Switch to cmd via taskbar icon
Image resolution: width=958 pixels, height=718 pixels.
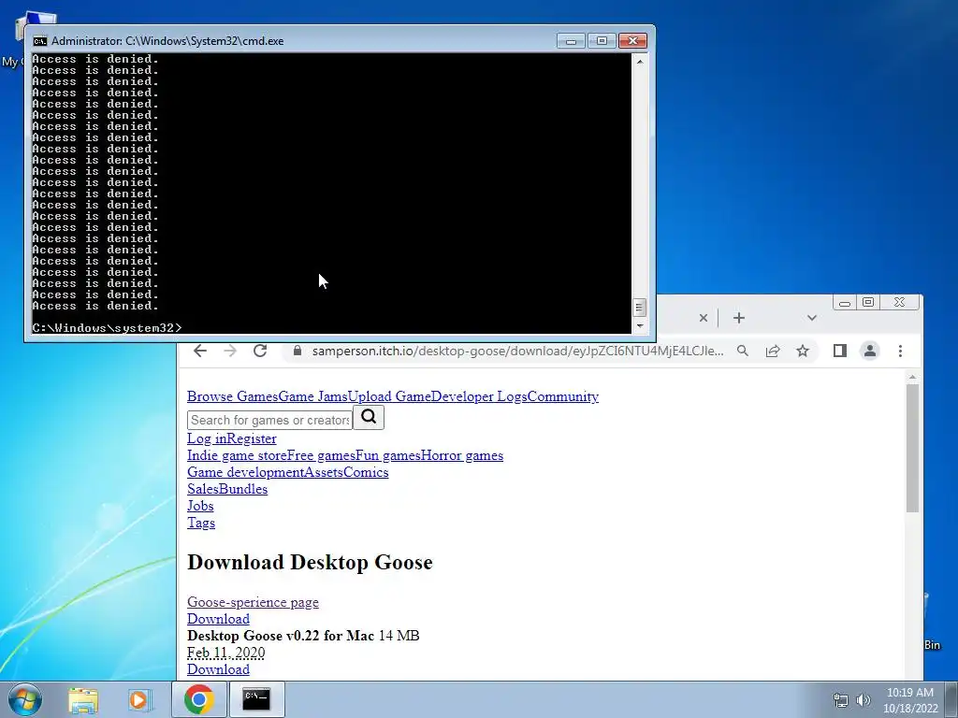click(x=256, y=699)
